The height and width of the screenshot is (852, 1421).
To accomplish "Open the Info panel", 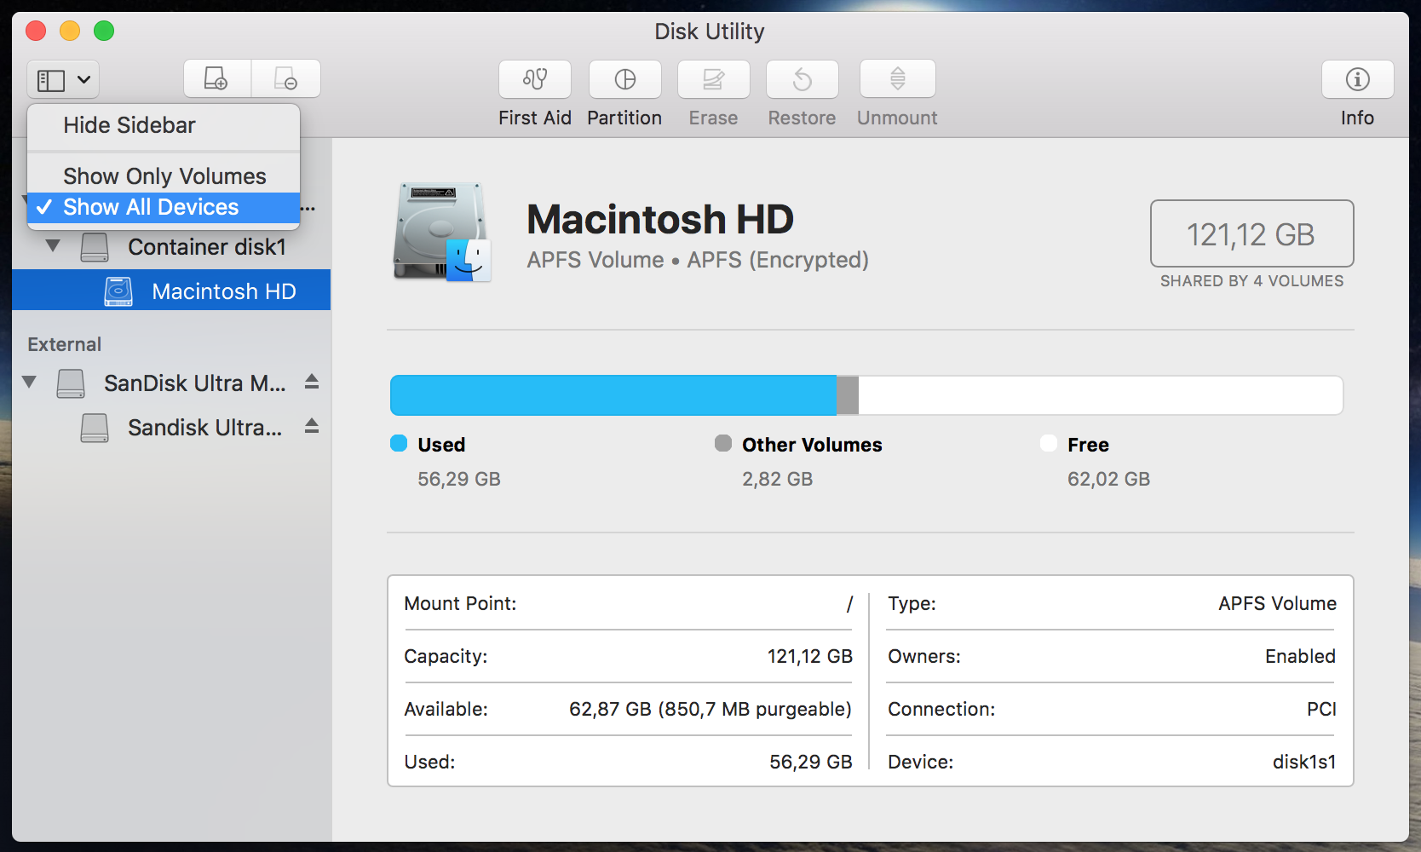I will click(x=1358, y=79).
